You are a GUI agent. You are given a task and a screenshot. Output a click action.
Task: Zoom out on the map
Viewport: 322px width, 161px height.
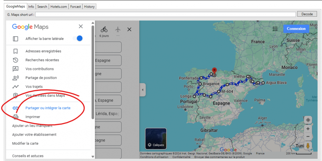tap(308, 137)
